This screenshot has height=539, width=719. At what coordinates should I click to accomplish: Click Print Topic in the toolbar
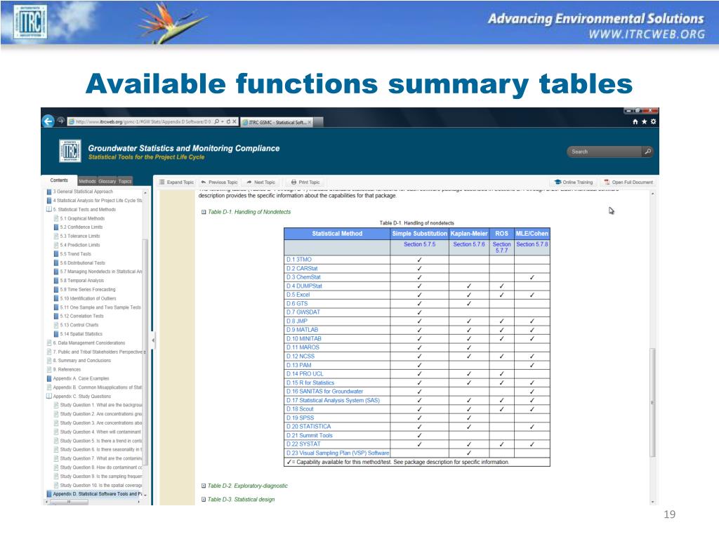pyautogui.click(x=305, y=182)
